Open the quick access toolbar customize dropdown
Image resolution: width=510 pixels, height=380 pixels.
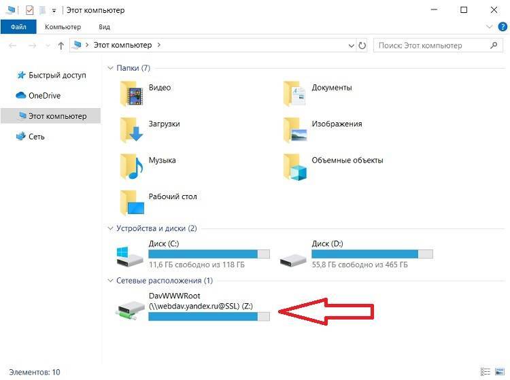(x=54, y=11)
